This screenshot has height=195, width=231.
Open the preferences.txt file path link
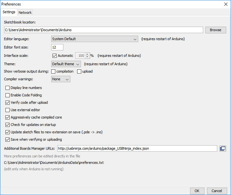click(x=54, y=163)
